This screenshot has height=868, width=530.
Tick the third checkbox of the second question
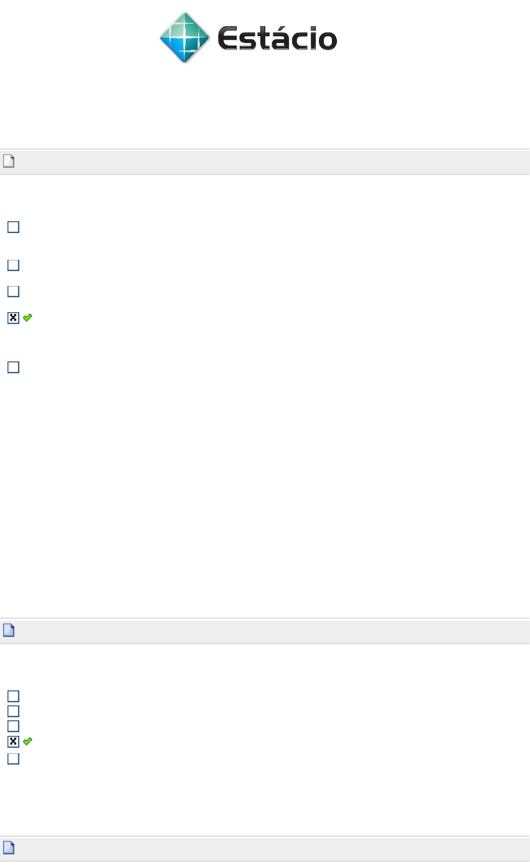[13, 726]
